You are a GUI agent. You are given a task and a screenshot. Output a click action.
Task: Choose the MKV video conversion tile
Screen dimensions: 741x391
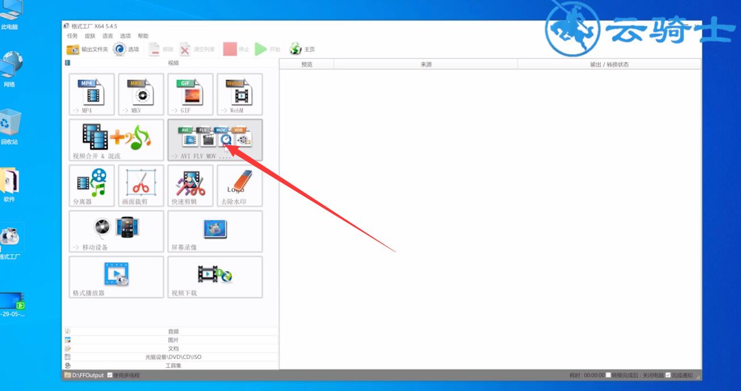[141, 94]
